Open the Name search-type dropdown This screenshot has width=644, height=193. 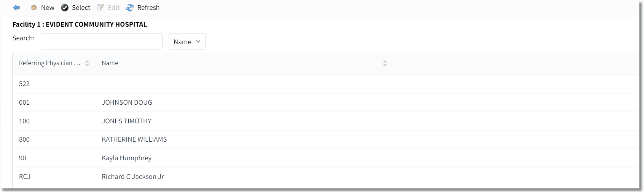187,41
